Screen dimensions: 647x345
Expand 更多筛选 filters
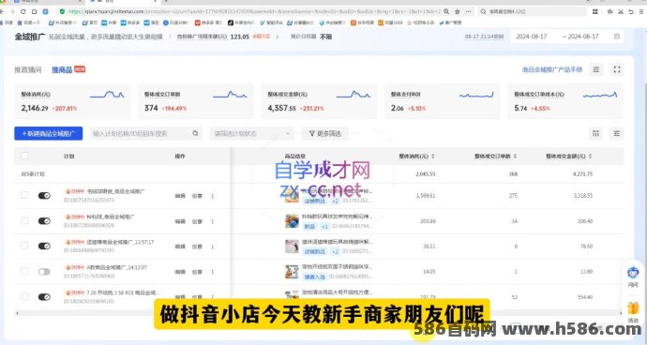[325, 133]
